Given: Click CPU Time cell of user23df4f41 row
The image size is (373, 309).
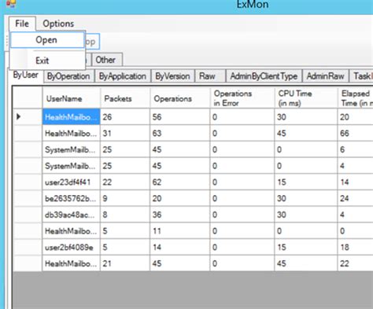Looking at the screenshot, I should (306, 182).
